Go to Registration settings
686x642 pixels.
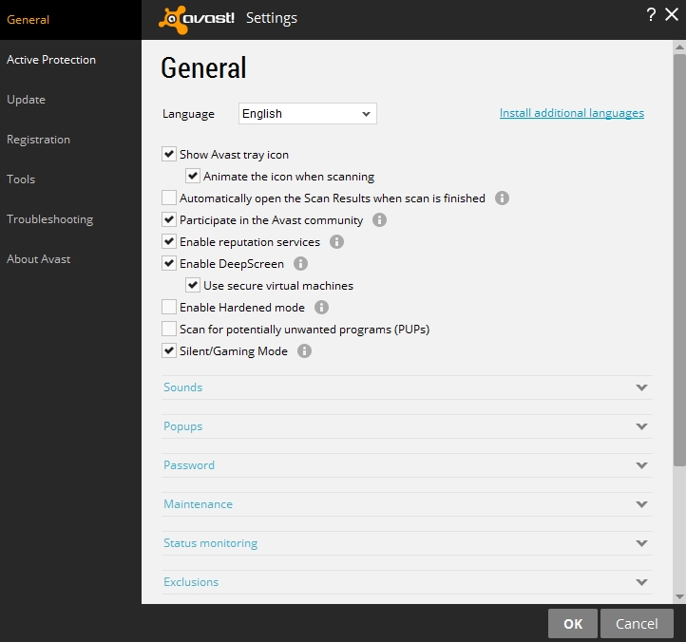pos(70,140)
